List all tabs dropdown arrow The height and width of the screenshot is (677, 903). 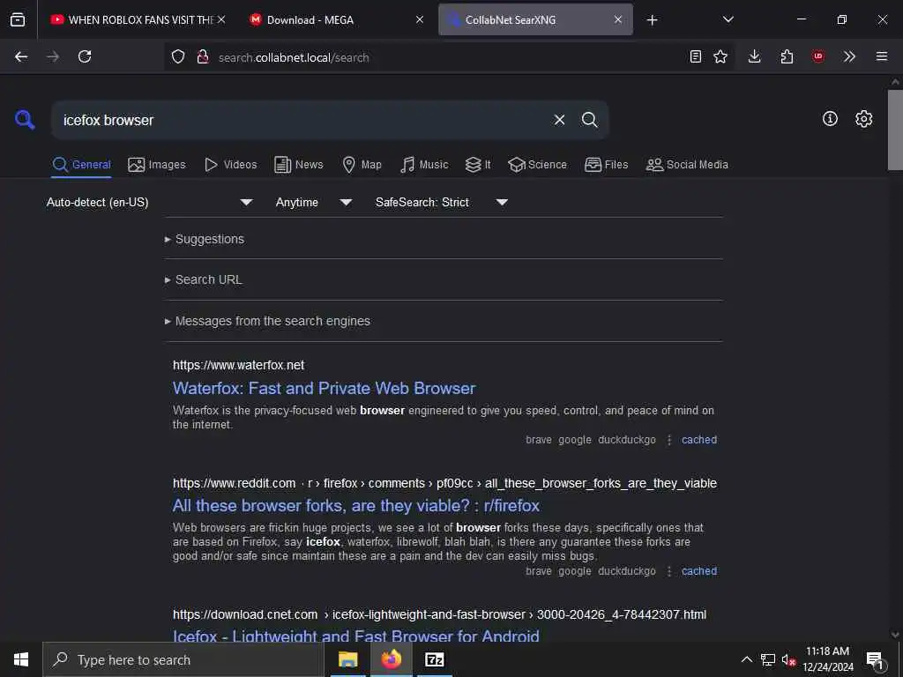coord(728,19)
